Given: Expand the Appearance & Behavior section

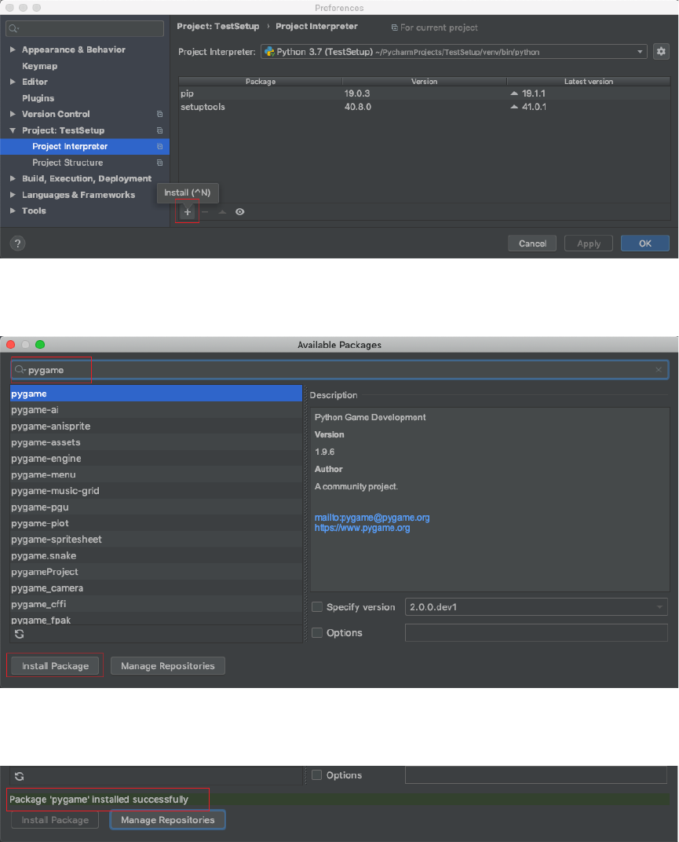Looking at the screenshot, I should [x=13, y=49].
